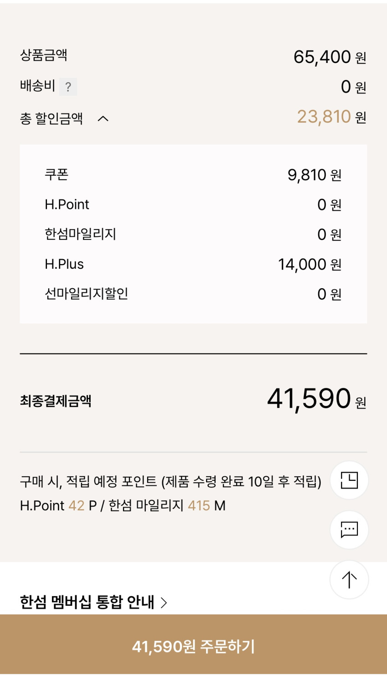
Task: Click the 쿠폰 discount row label
Action: pos(57,175)
